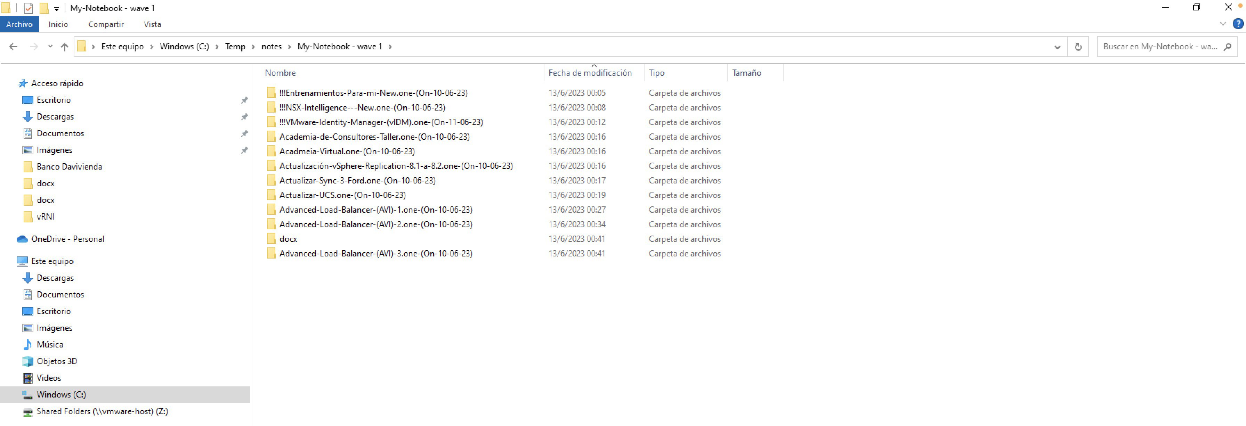Expand the address bar history dropdown
This screenshot has width=1246, height=426.
click(x=1057, y=47)
